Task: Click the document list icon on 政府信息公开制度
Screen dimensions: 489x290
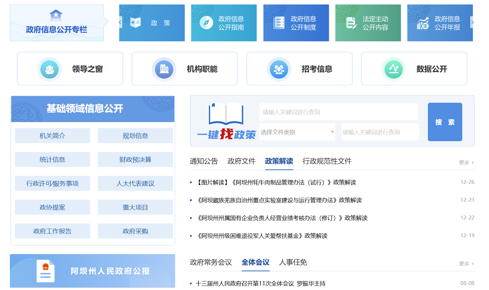Action: (x=279, y=23)
